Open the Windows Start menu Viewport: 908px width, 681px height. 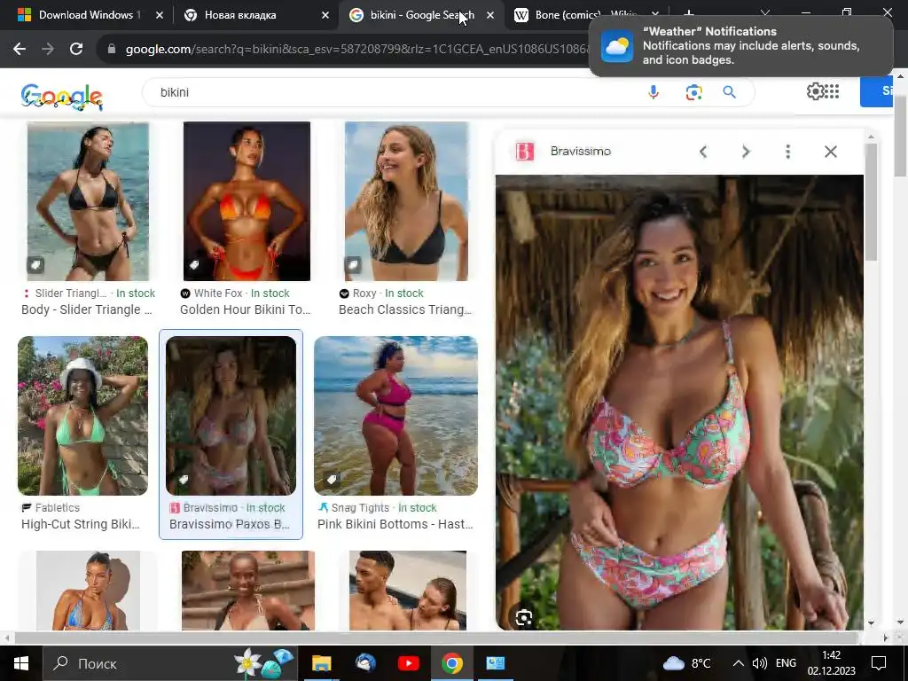(x=21, y=663)
